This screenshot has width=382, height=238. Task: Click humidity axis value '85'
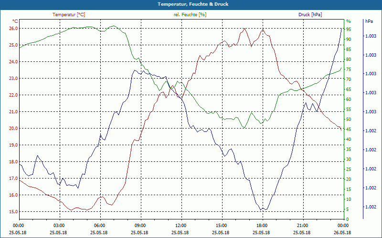(x=349, y=50)
